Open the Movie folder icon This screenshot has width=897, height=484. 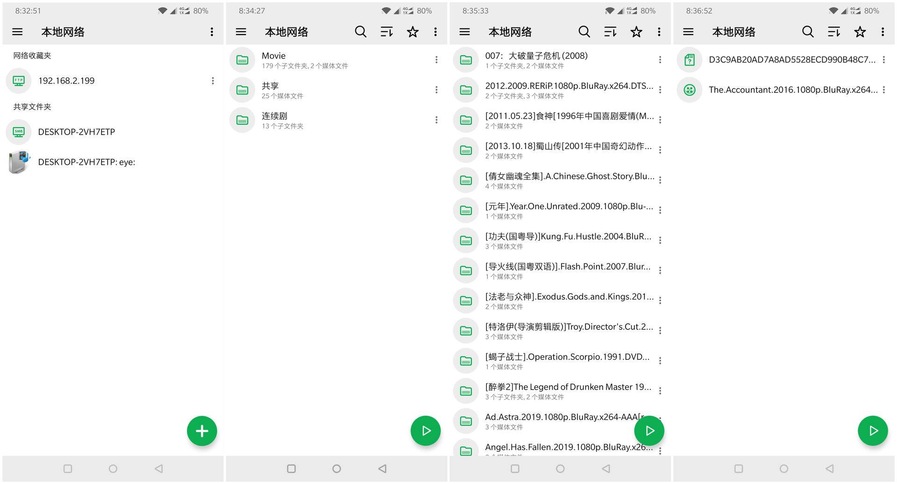pos(242,60)
